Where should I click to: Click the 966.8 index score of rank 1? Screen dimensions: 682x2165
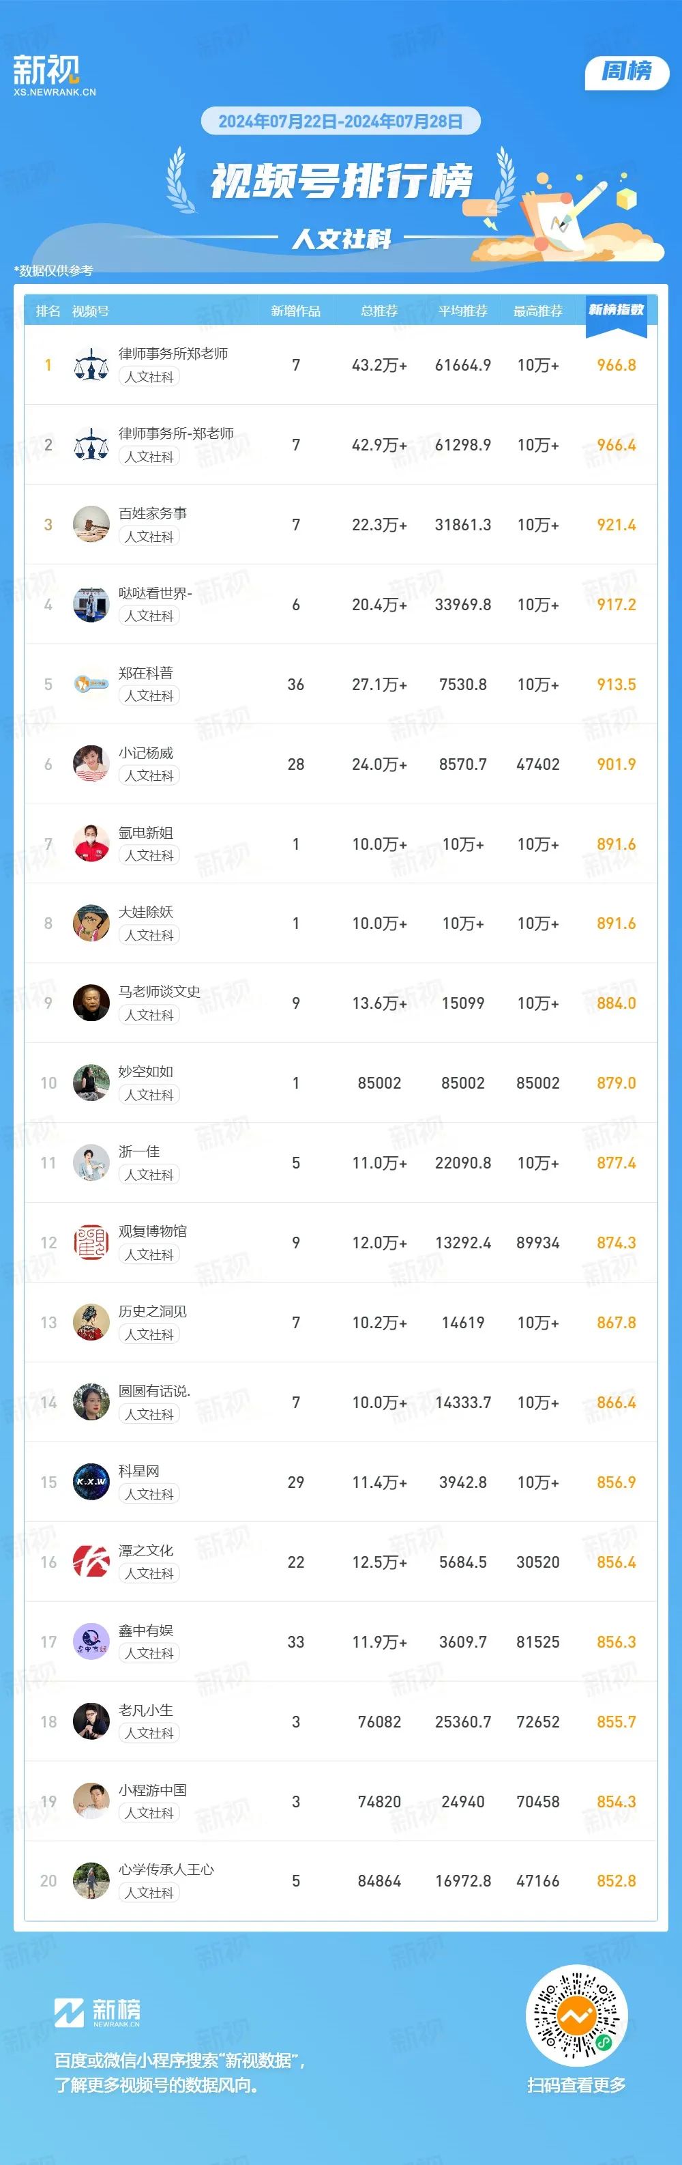pos(617,364)
